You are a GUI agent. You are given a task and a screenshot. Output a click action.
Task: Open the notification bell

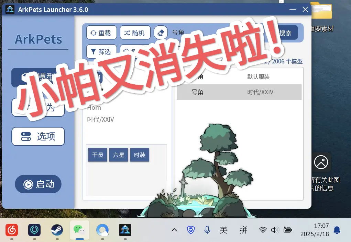(337, 230)
